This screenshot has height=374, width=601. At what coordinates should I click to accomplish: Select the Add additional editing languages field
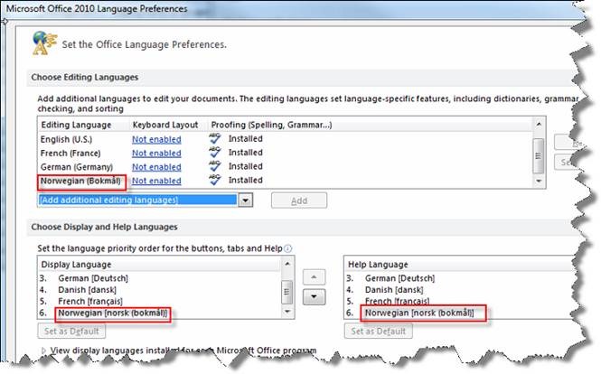pos(137,200)
